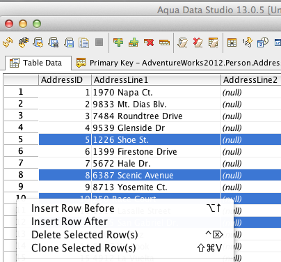Viewport: 281px width, 262px height.
Task: Click the cell '8713 Yosemite Ct.'
Action: click(156, 187)
